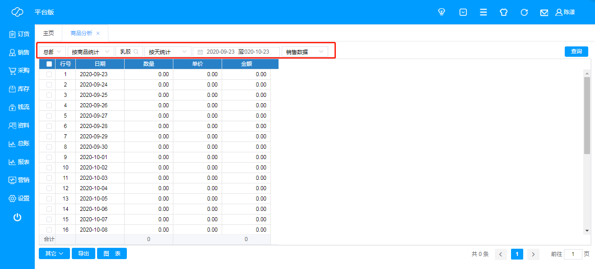Click the refresh icon in top bar
Image resolution: width=595 pixels, height=269 pixels.
pyautogui.click(x=524, y=12)
